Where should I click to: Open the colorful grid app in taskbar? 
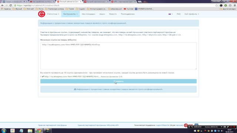12,130
